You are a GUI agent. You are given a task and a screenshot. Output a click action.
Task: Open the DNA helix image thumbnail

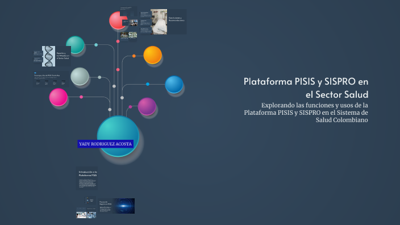pos(48,56)
